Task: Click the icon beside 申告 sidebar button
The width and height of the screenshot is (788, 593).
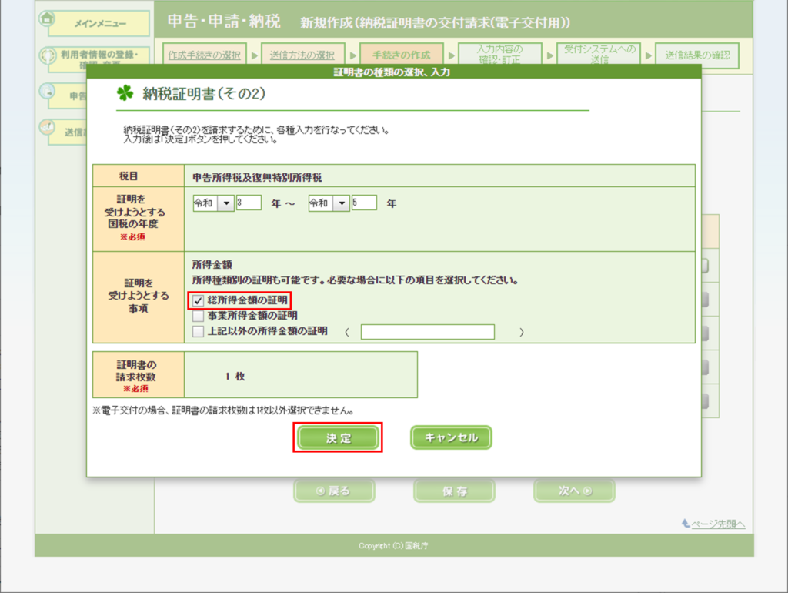Action: (x=47, y=91)
